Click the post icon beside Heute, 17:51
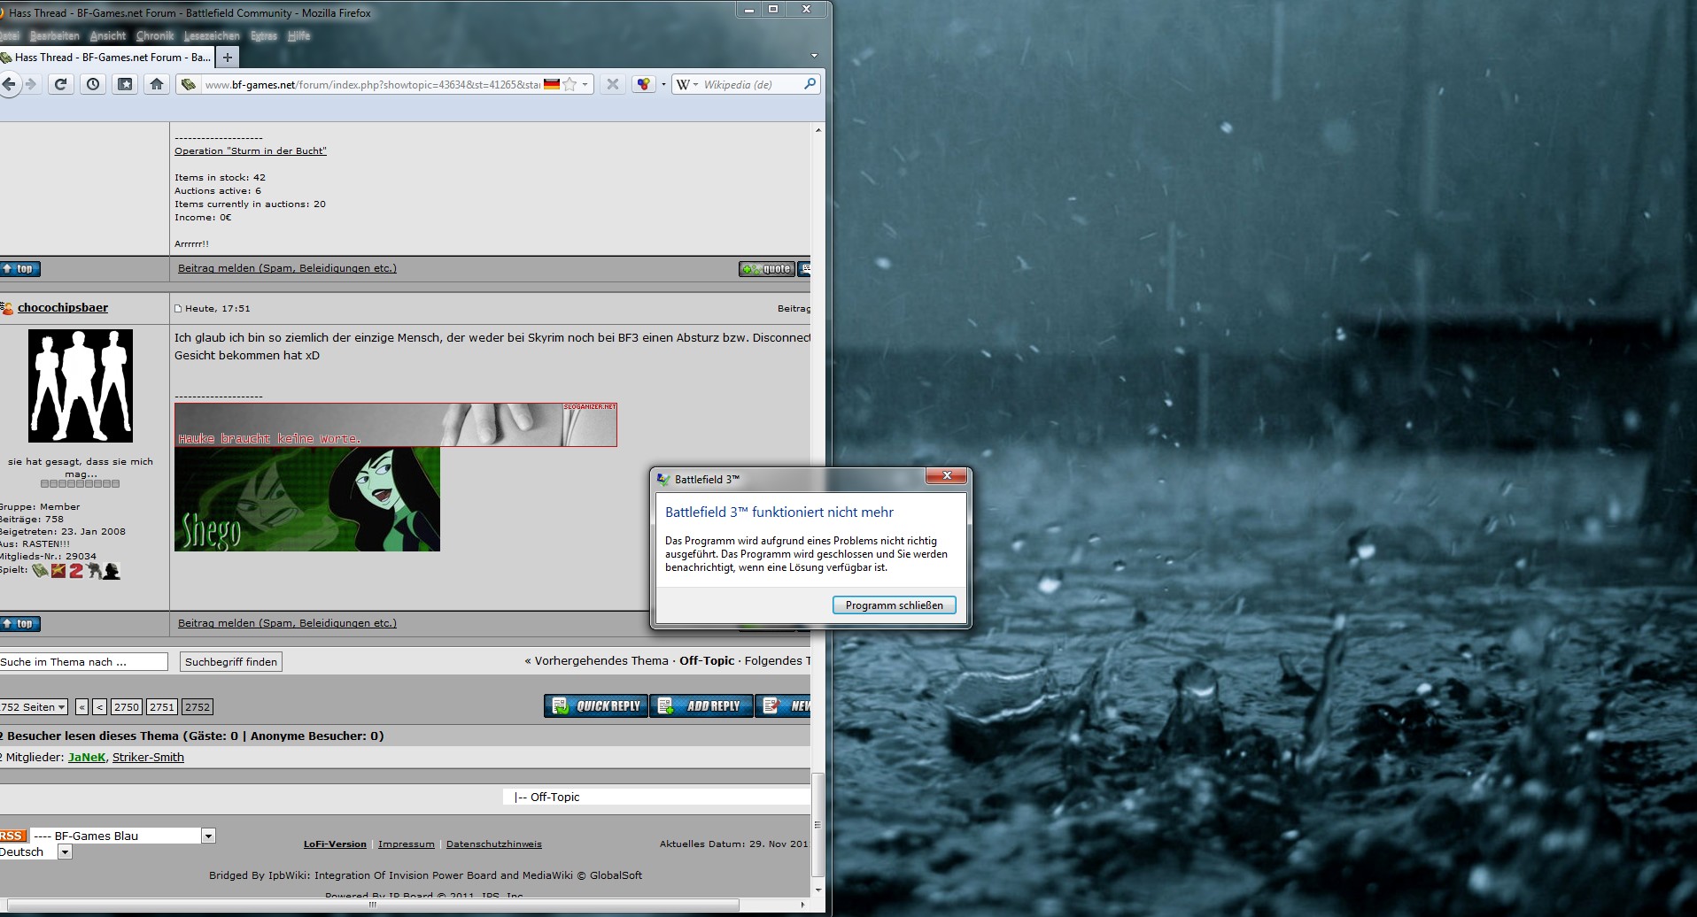 (x=178, y=309)
